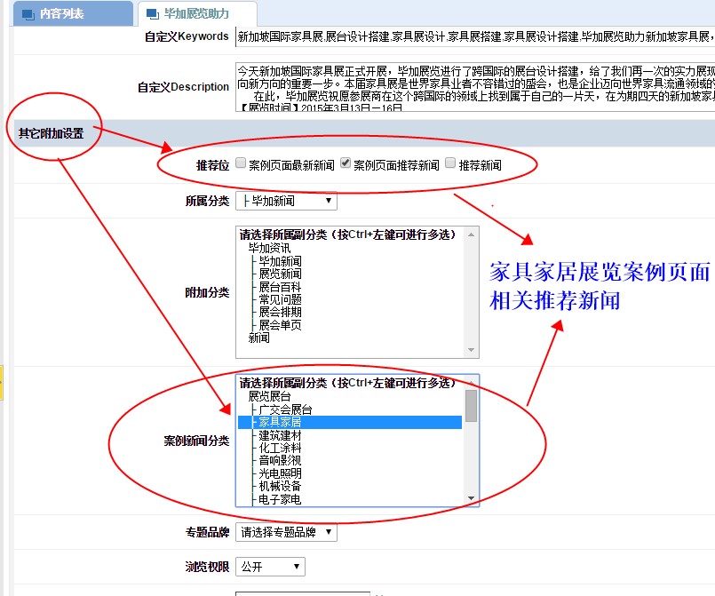Open the 所属分类 dropdown
The image size is (715, 596).
(286, 202)
